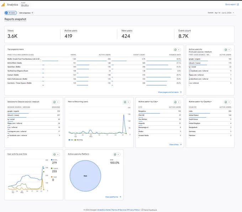Click the Add comparison button
Viewport: 242px width, 212px height.
(x=26, y=13)
